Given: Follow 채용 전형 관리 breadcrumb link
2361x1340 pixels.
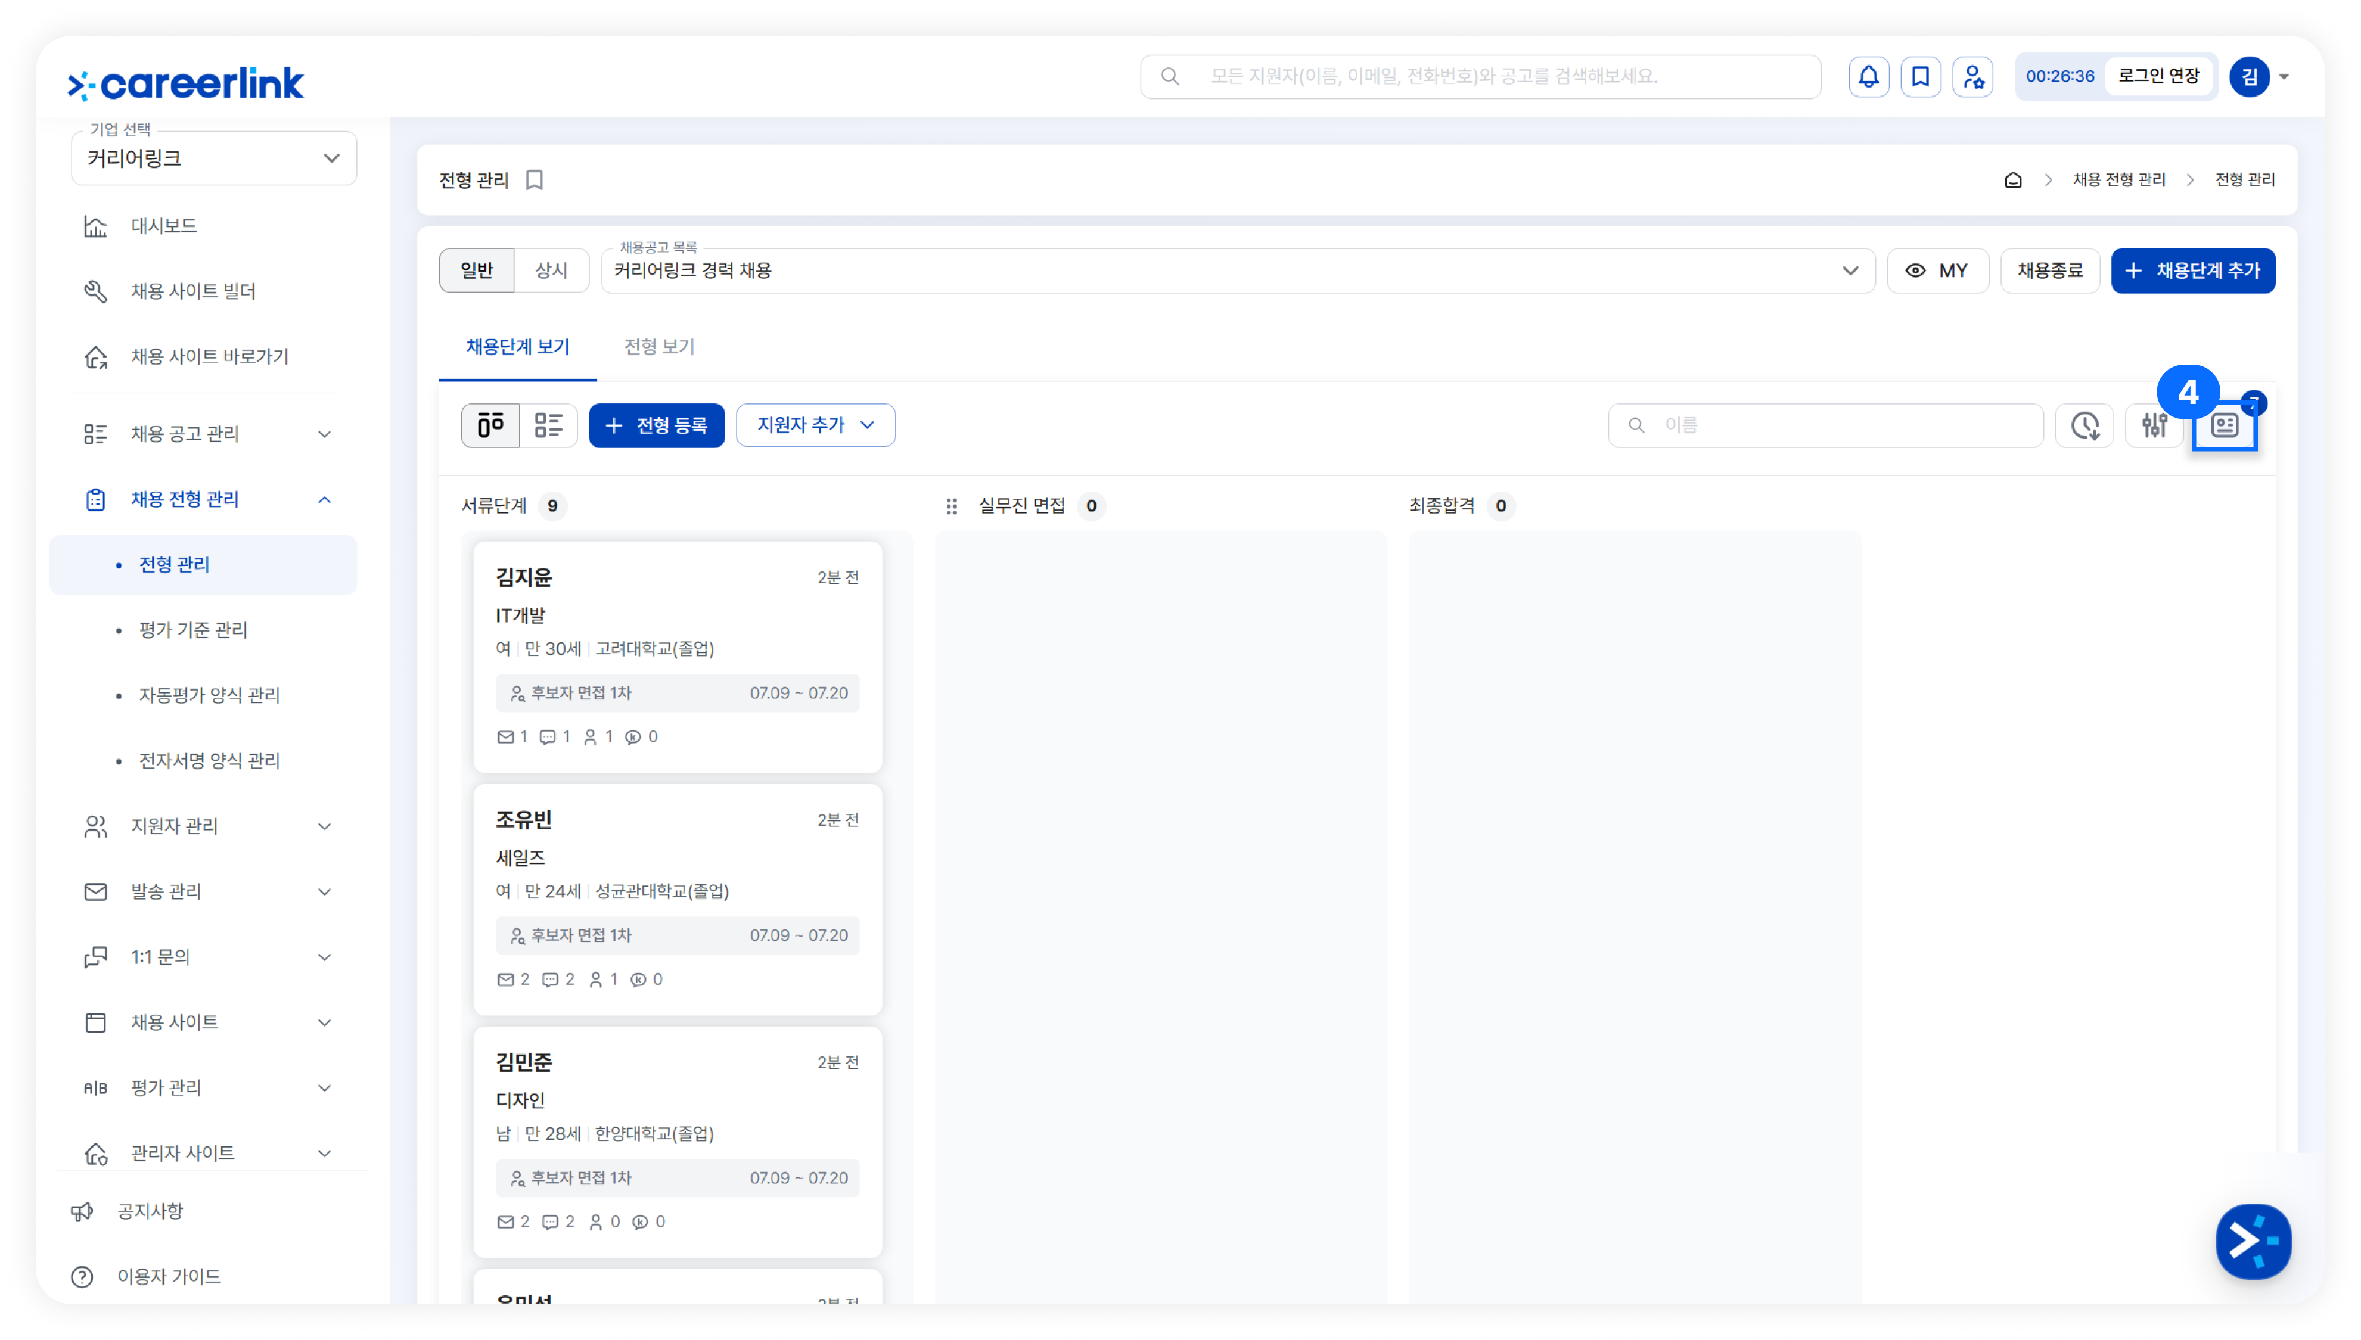Looking at the screenshot, I should [2119, 181].
